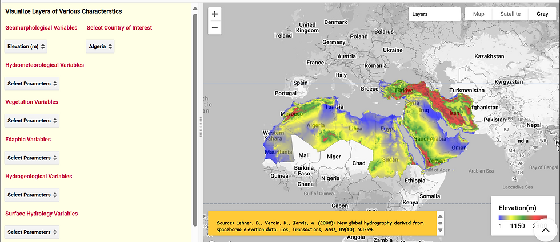Click the Vegetation Variables heading
Viewport: 560px width, 242px height.
point(32,102)
